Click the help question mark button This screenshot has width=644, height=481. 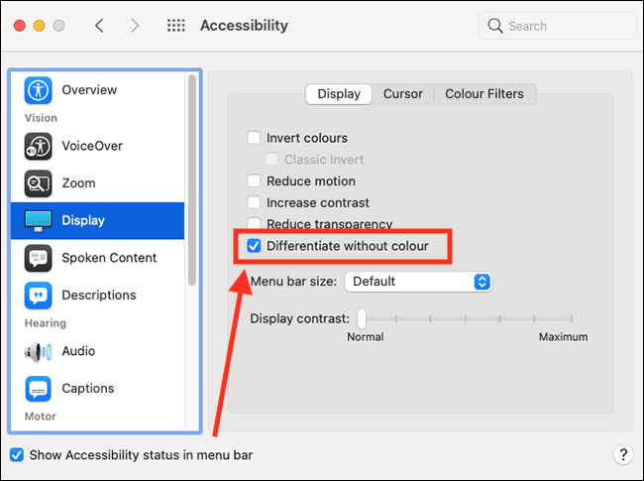[622, 454]
